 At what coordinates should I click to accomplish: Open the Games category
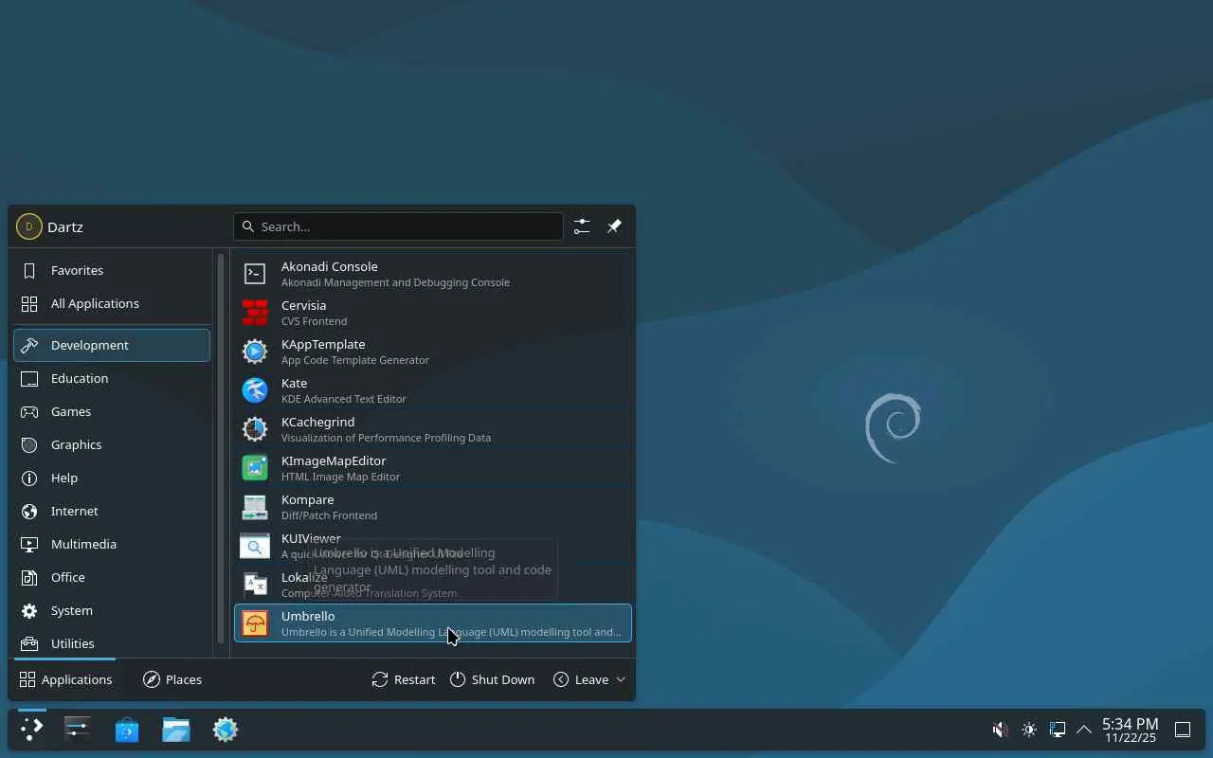(x=112, y=411)
